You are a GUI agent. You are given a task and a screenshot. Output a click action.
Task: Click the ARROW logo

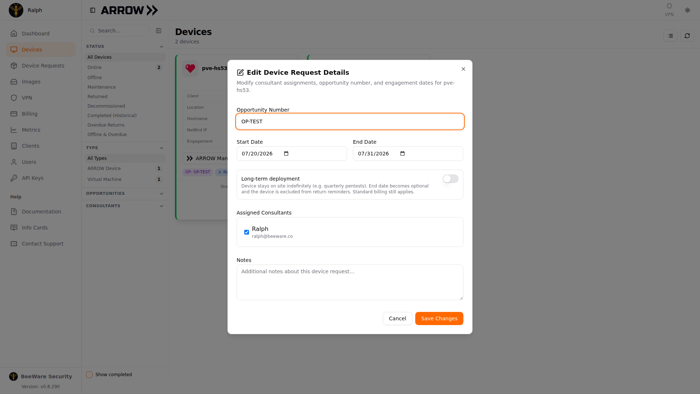[129, 10]
